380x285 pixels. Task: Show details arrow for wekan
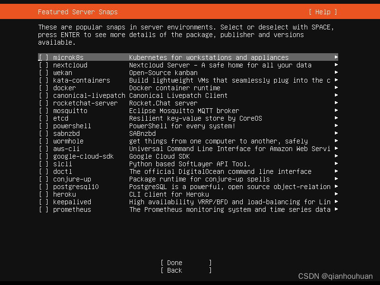336,72
